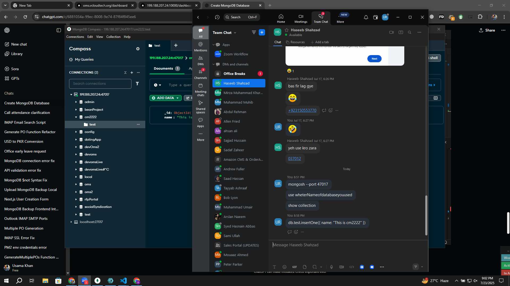Expand the Team Chat dropdown
This screenshot has width=510, height=286.
tap(235, 33)
